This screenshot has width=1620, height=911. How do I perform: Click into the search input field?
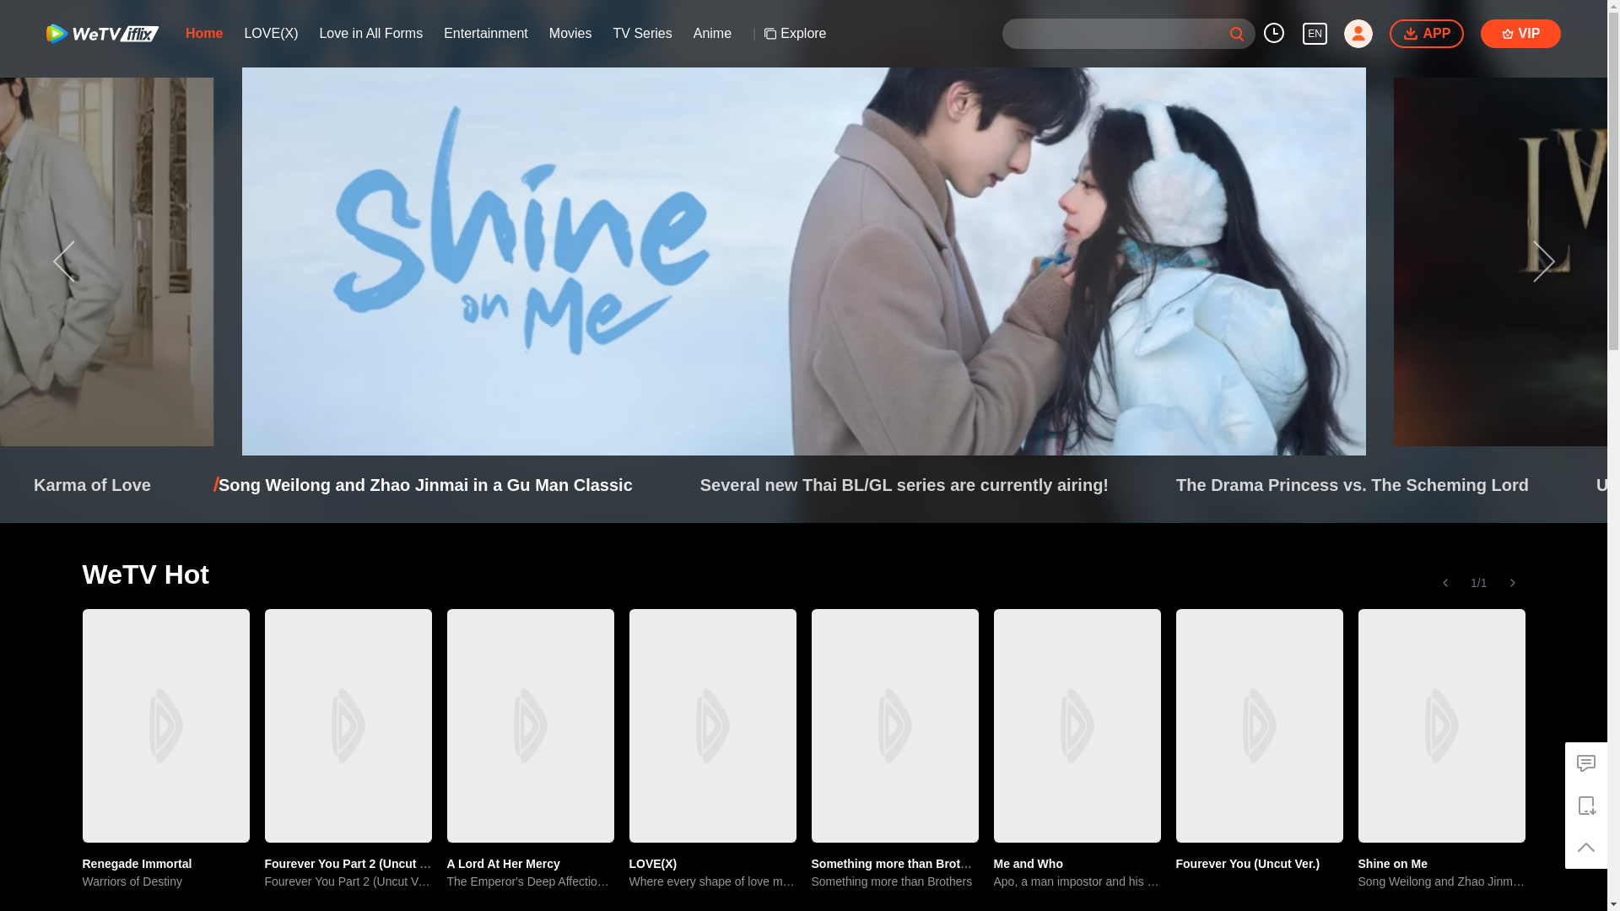1114,34
